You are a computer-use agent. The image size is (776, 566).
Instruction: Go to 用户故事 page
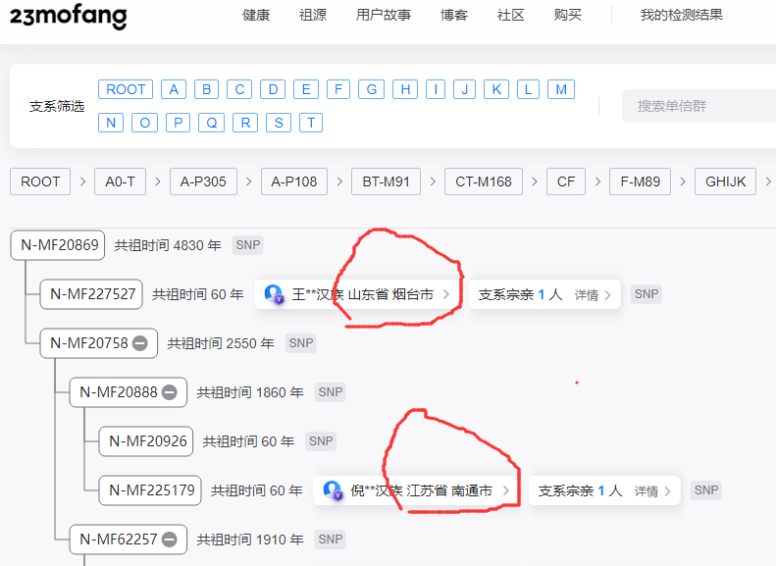click(x=384, y=16)
